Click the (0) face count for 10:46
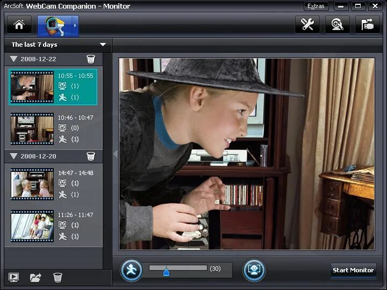This screenshot has width=387, height=290. click(75, 128)
